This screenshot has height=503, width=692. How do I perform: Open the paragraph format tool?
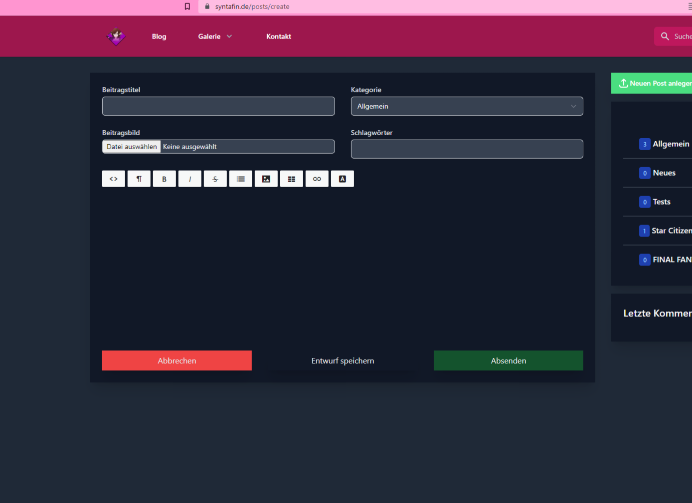[x=139, y=179]
